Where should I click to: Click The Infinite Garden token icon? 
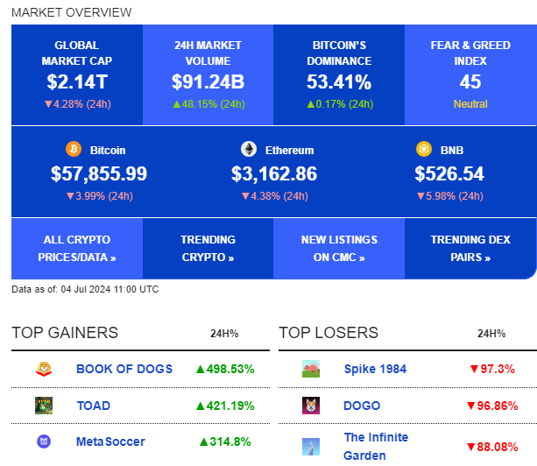pyautogui.click(x=311, y=447)
